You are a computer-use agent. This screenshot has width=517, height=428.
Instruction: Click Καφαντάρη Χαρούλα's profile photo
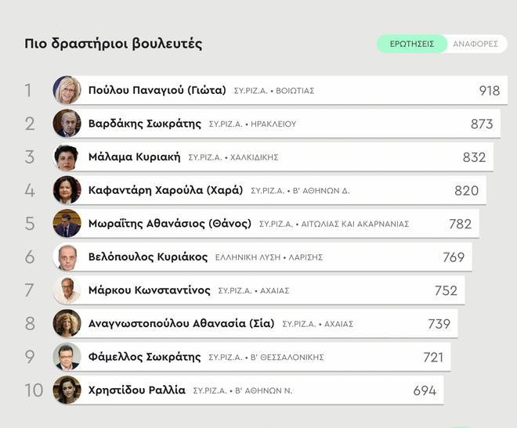tap(67, 190)
